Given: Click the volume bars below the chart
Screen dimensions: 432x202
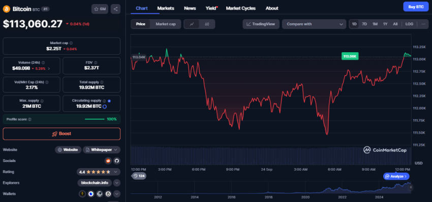Looking at the screenshot, I should [270, 155].
